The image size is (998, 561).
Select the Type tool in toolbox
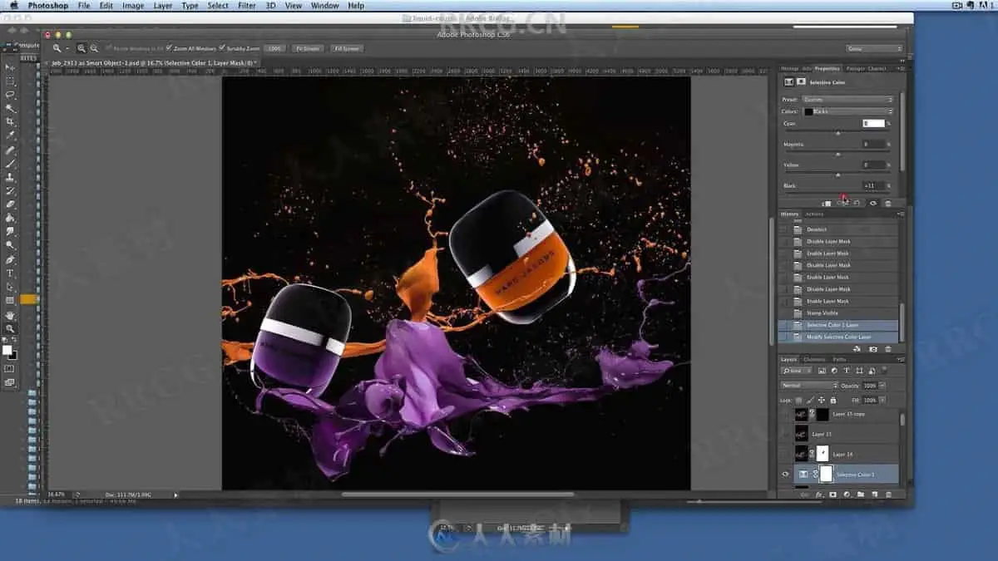click(x=10, y=273)
